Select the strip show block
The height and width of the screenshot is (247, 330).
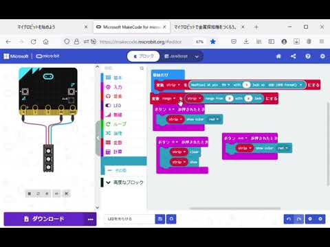(x=194, y=162)
